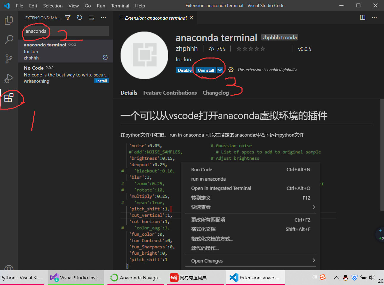Click the filter extensions funnel icon

pos(68,18)
